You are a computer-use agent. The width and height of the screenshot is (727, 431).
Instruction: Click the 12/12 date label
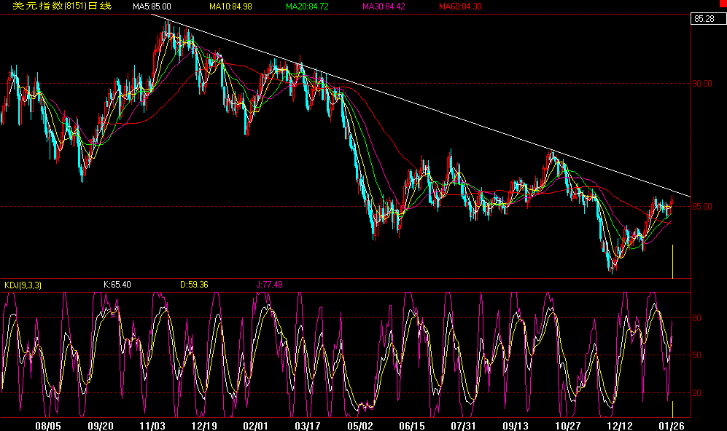pos(619,426)
